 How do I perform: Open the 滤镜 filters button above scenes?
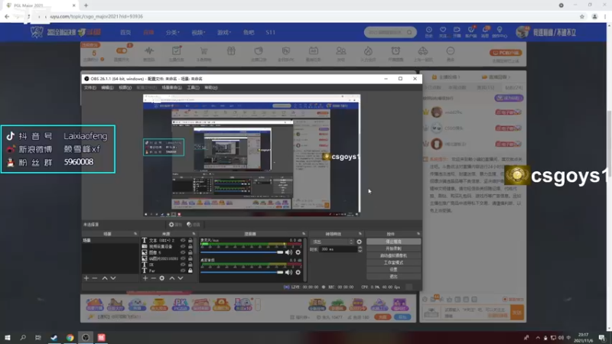pos(194,225)
